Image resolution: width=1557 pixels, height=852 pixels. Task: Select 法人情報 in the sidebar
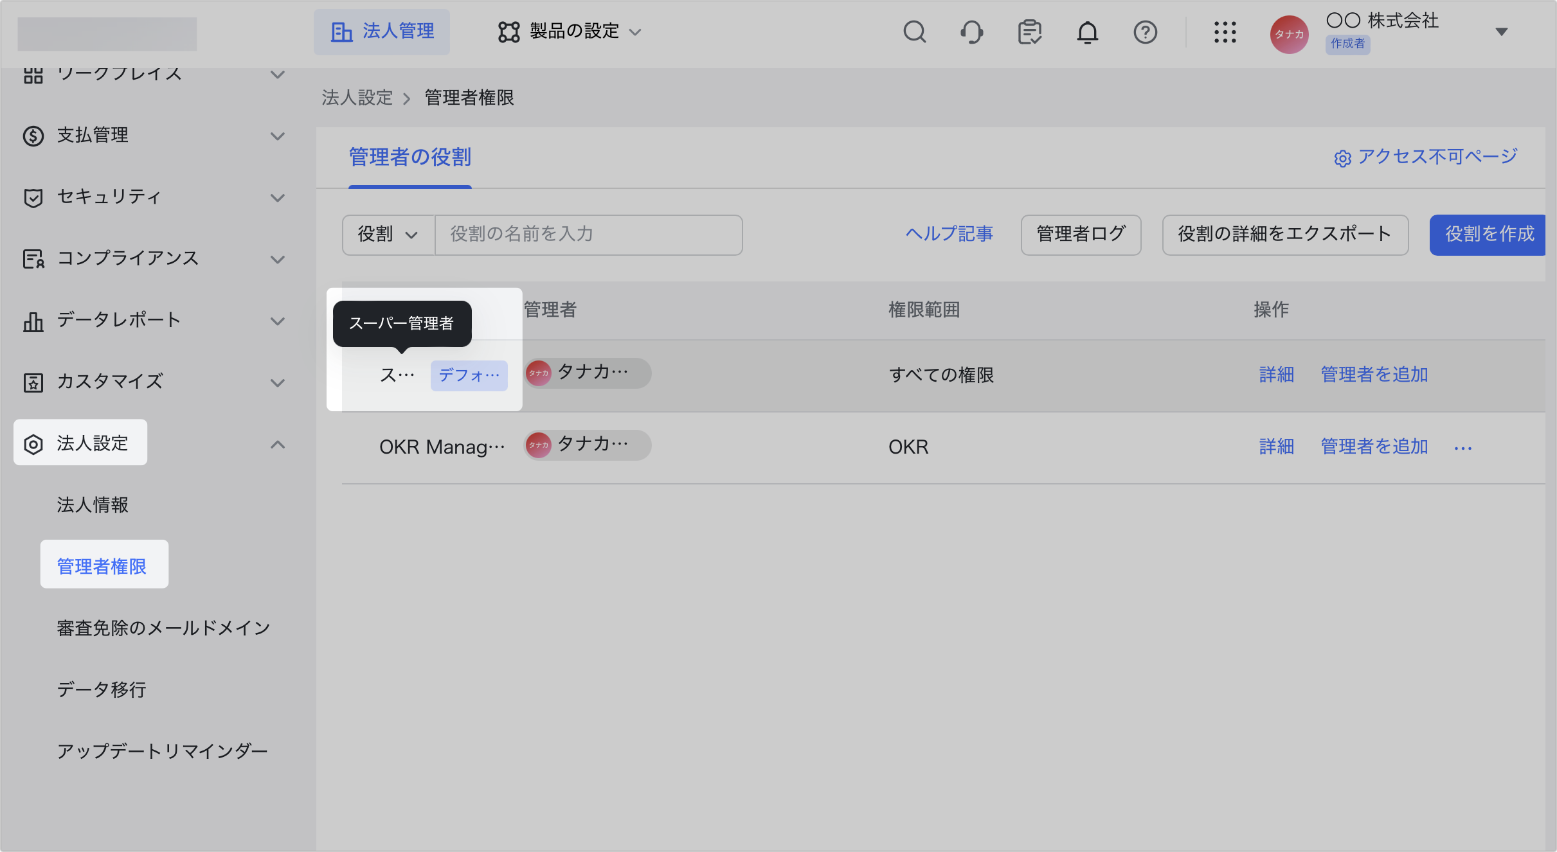click(x=93, y=505)
